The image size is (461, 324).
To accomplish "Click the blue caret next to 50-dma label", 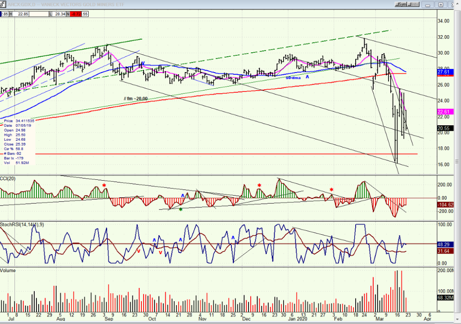I will click(307, 77).
